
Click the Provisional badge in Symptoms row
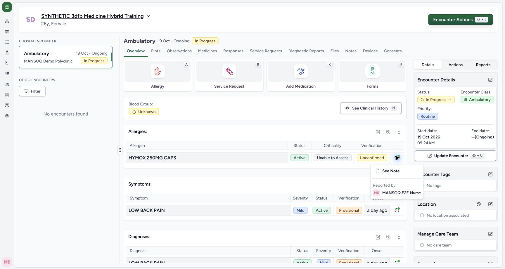[x=349, y=210]
